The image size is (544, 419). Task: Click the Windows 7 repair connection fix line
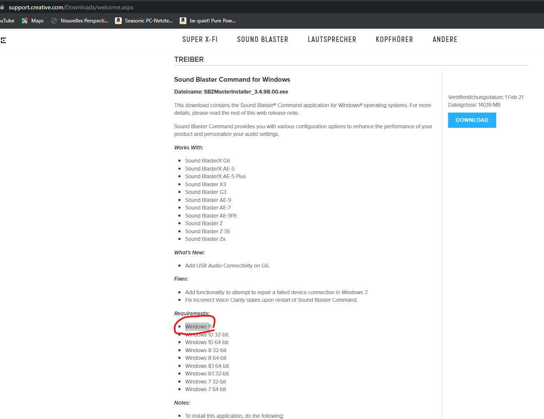point(276,292)
